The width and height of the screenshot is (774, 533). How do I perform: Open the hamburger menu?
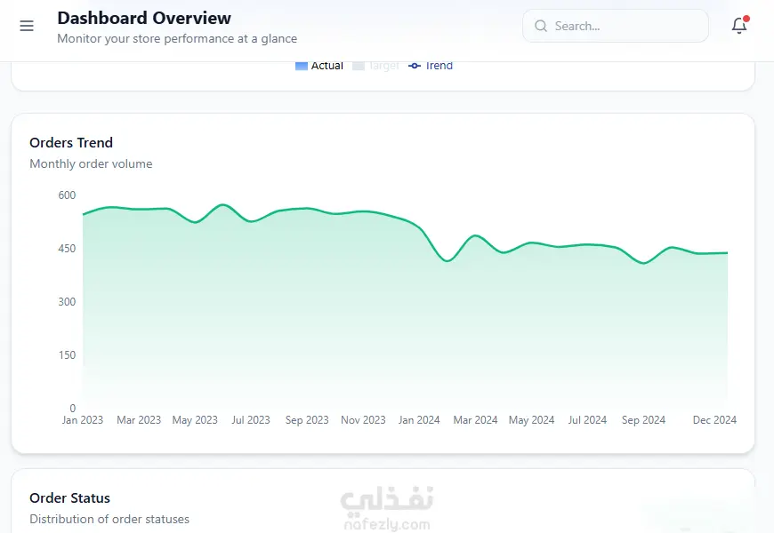[x=27, y=26]
